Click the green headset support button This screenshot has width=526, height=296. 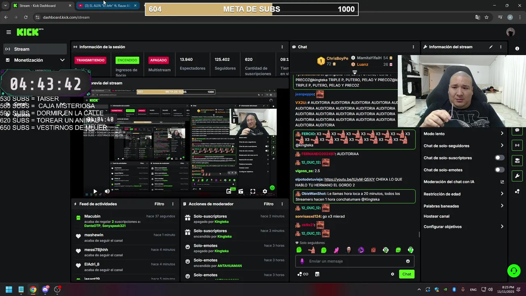click(x=514, y=271)
